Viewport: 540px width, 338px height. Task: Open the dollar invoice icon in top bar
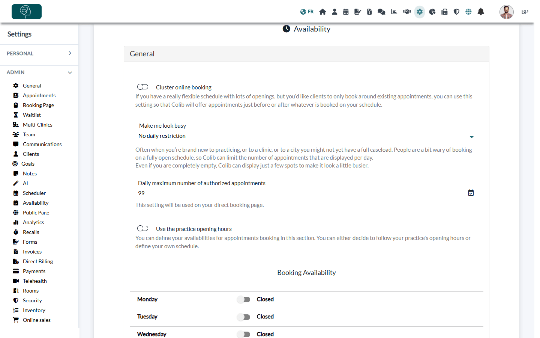point(369,12)
